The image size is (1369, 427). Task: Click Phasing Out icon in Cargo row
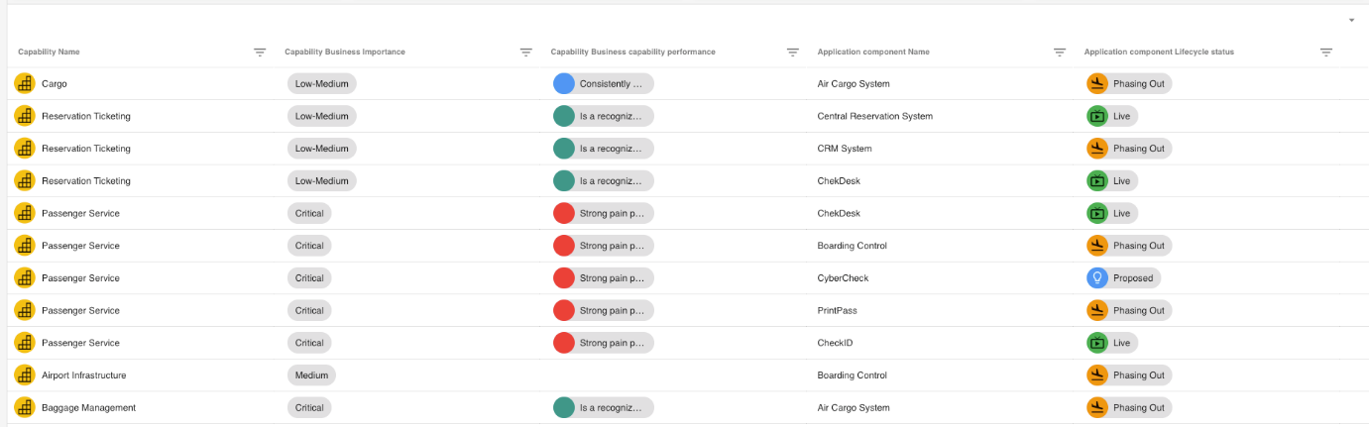pos(1096,84)
